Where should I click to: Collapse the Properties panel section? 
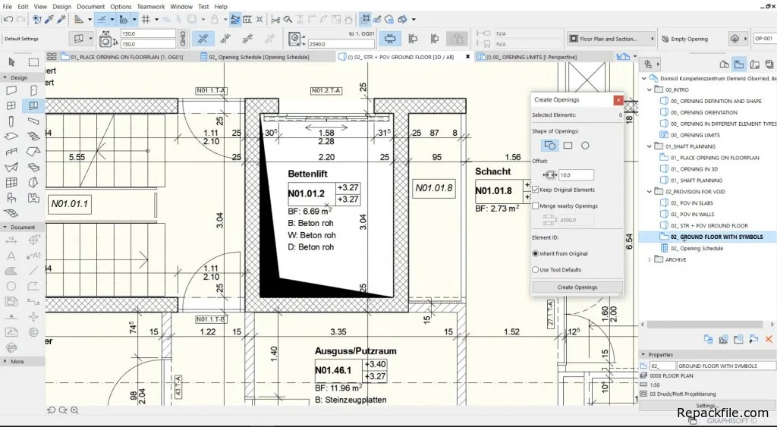pyautogui.click(x=643, y=355)
